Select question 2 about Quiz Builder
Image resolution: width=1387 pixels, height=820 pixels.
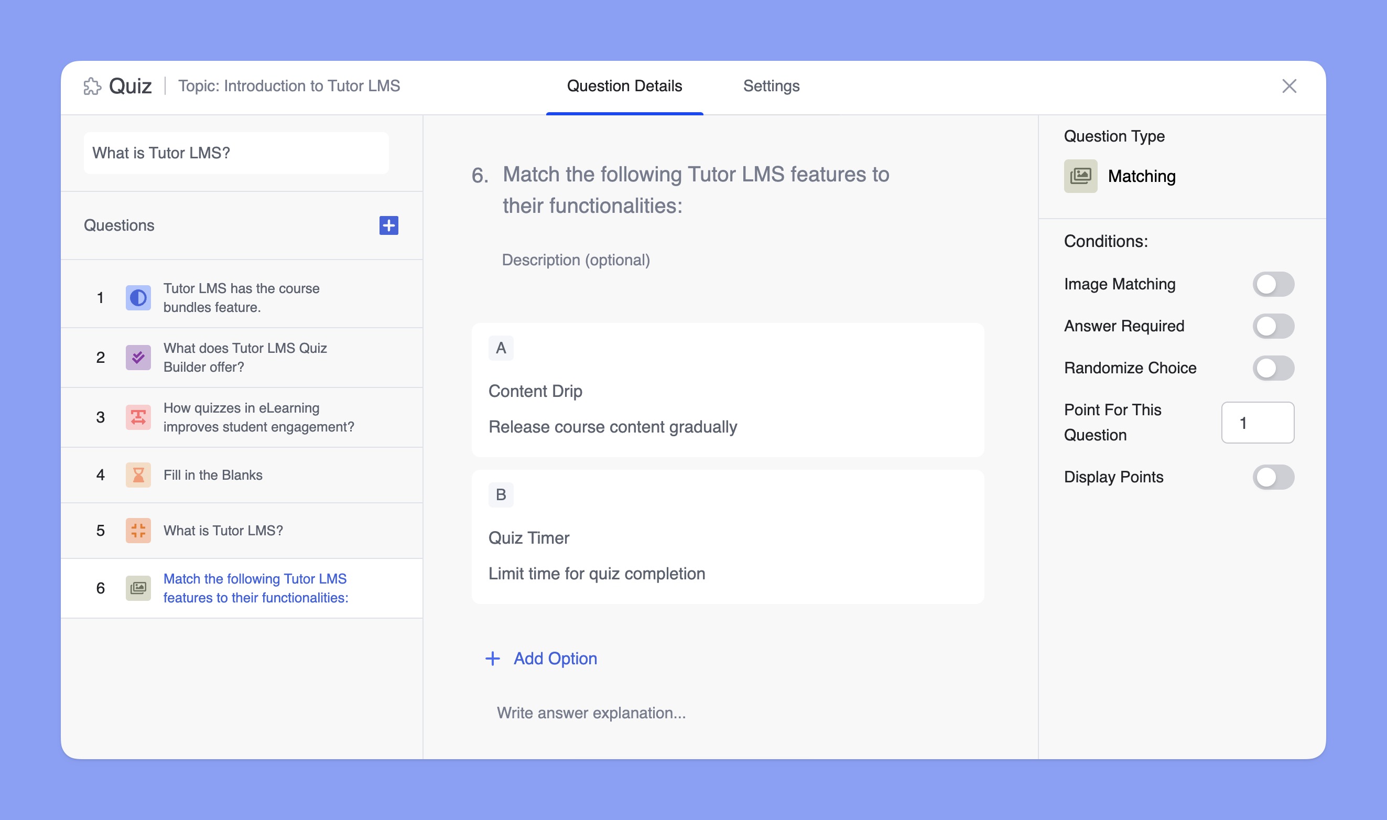[x=241, y=358]
